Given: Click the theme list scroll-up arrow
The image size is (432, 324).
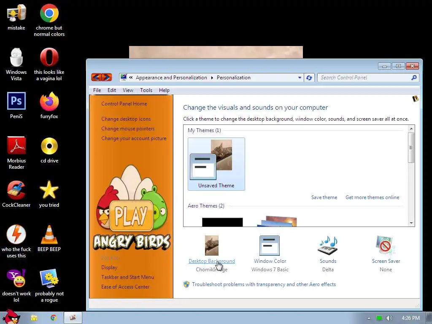Looking at the screenshot, I should (x=411, y=128).
